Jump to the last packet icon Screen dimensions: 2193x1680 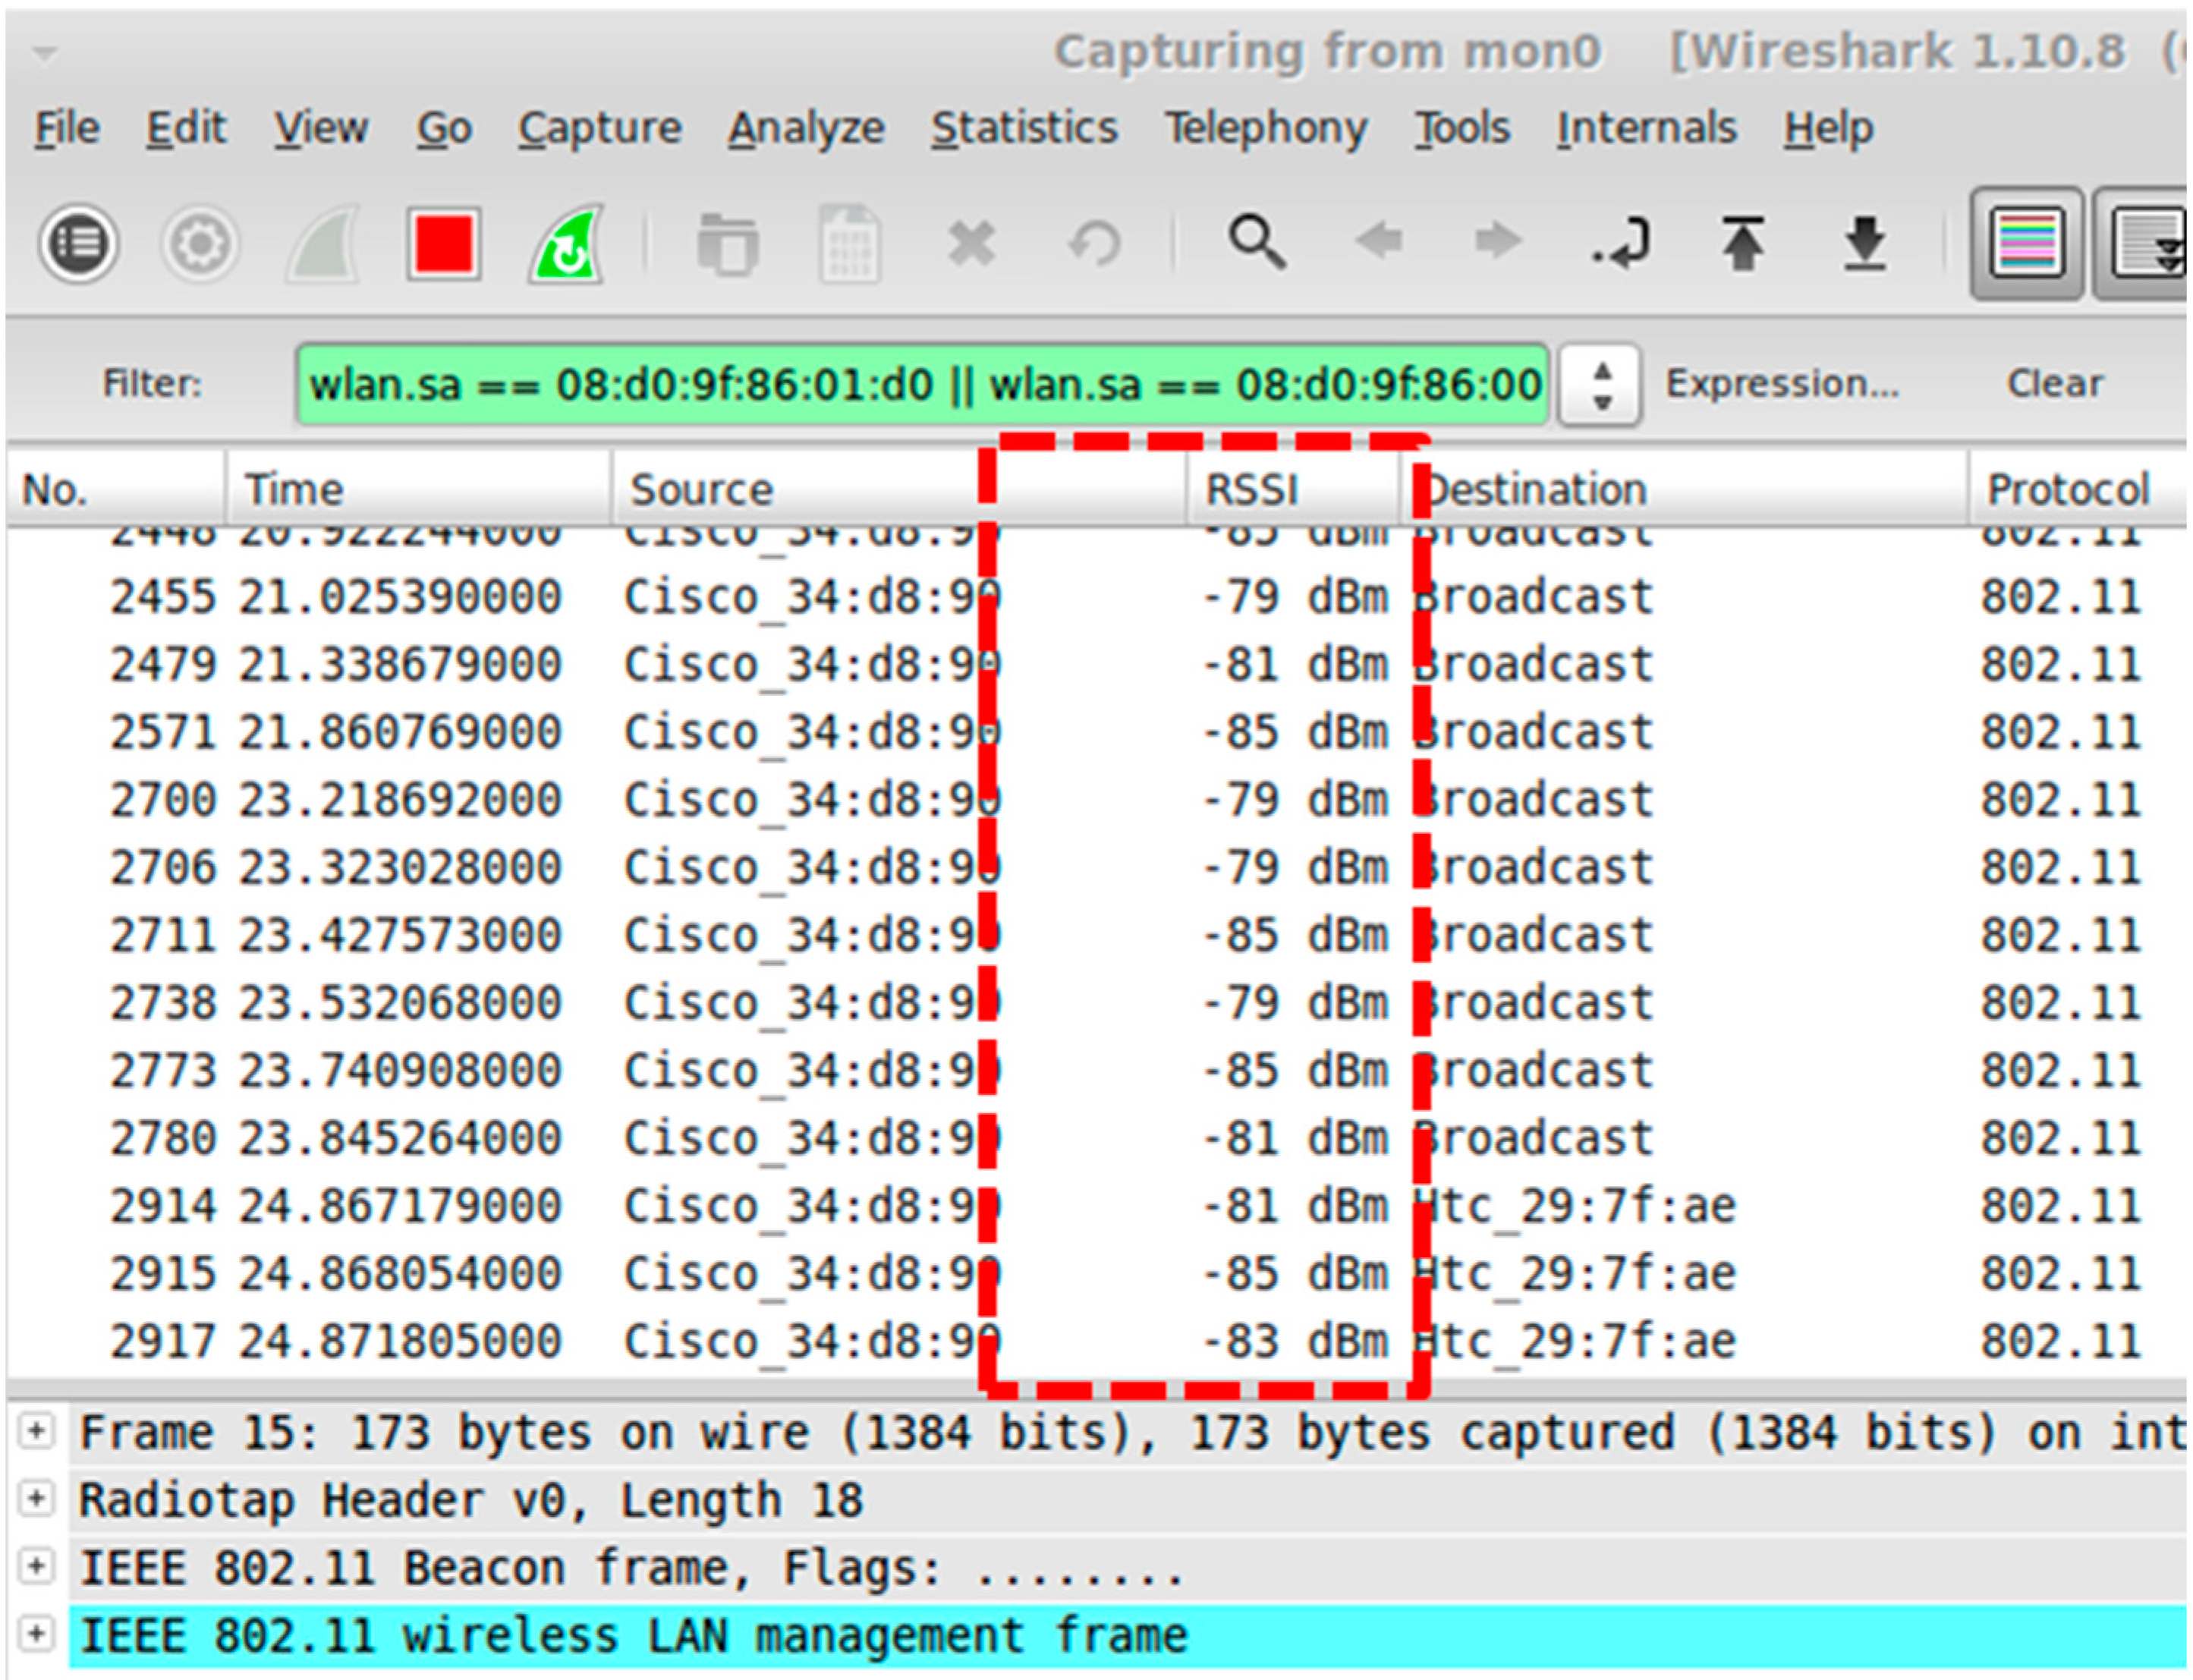click(x=1865, y=243)
